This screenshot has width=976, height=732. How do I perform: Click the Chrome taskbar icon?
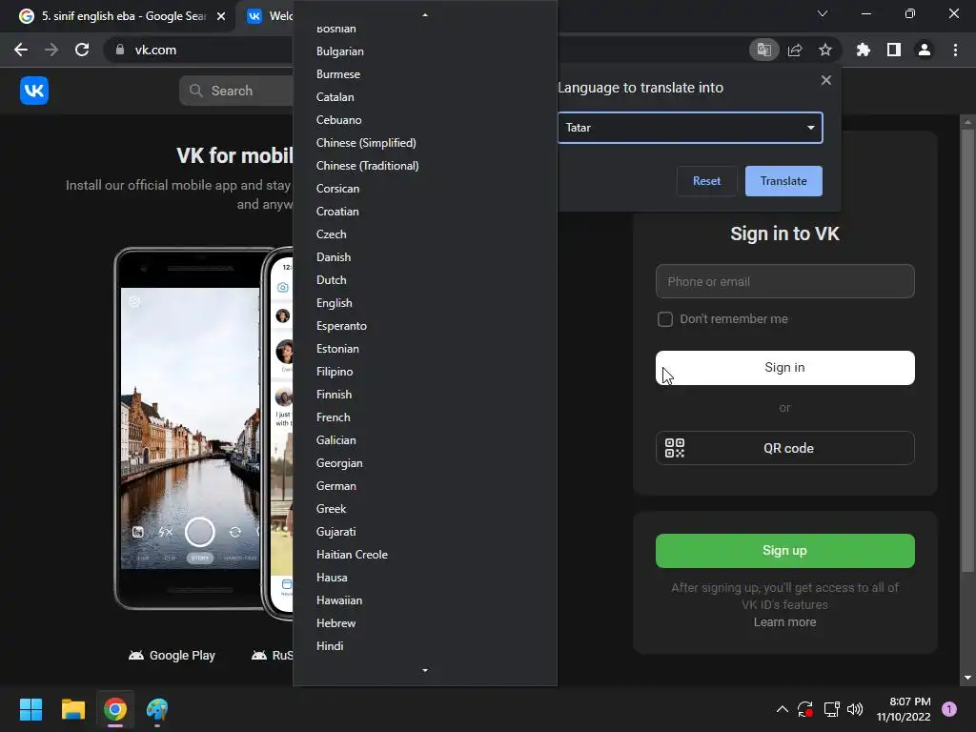115,709
